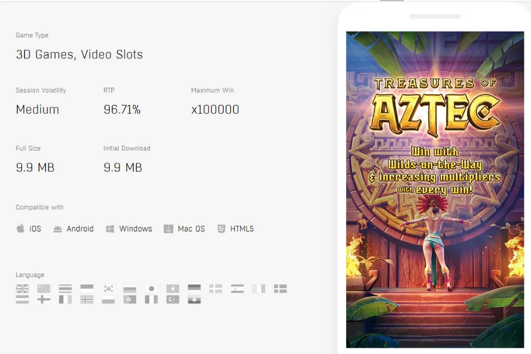Select the Thailand language flag

point(65,288)
